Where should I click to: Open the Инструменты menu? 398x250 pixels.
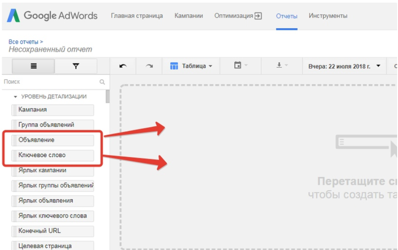click(x=328, y=16)
